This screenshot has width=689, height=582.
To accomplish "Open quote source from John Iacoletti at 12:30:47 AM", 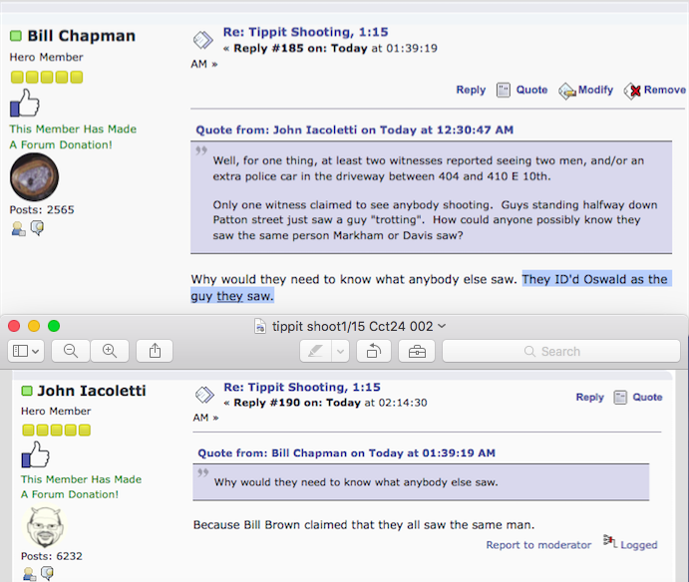I will coord(355,130).
